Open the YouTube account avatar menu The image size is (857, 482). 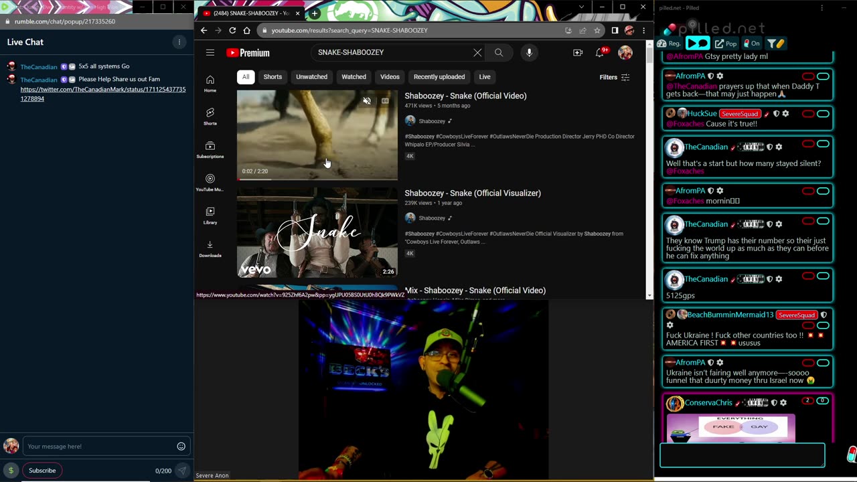tap(625, 52)
